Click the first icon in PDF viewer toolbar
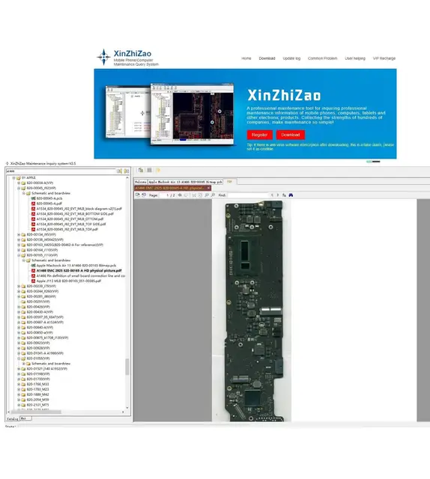The image size is (430, 479). pyautogui.click(x=138, y=195)
